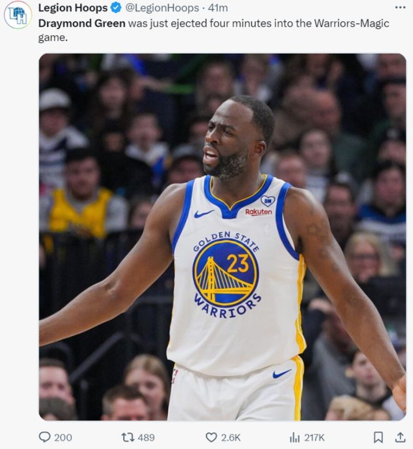Screen dimensions: 413x449
Task: Click the 489 repost count
Action: click(146, 437)
